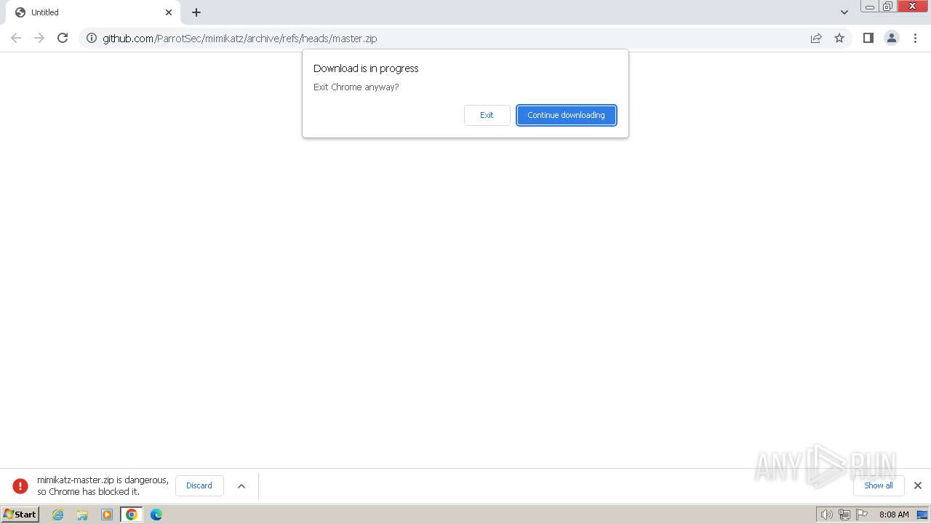
Task: Reload the page with refresh icon
Action: coord(63,38)
